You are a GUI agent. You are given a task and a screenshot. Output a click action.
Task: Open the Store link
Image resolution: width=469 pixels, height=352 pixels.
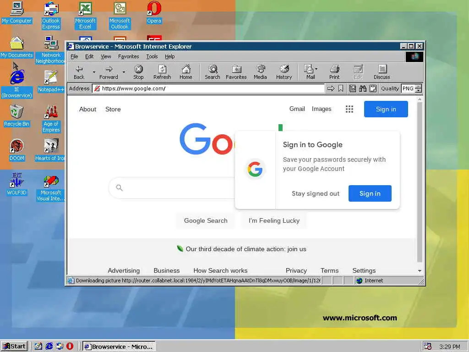[x=113, y=109]
